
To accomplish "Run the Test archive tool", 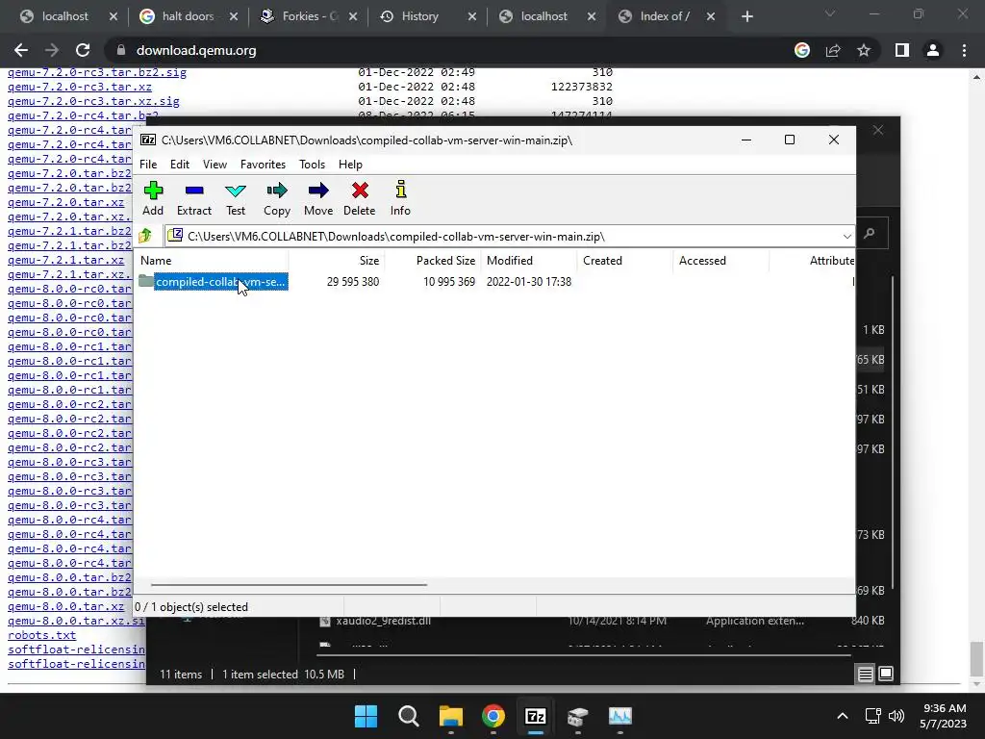I will [x=236, y=198].
